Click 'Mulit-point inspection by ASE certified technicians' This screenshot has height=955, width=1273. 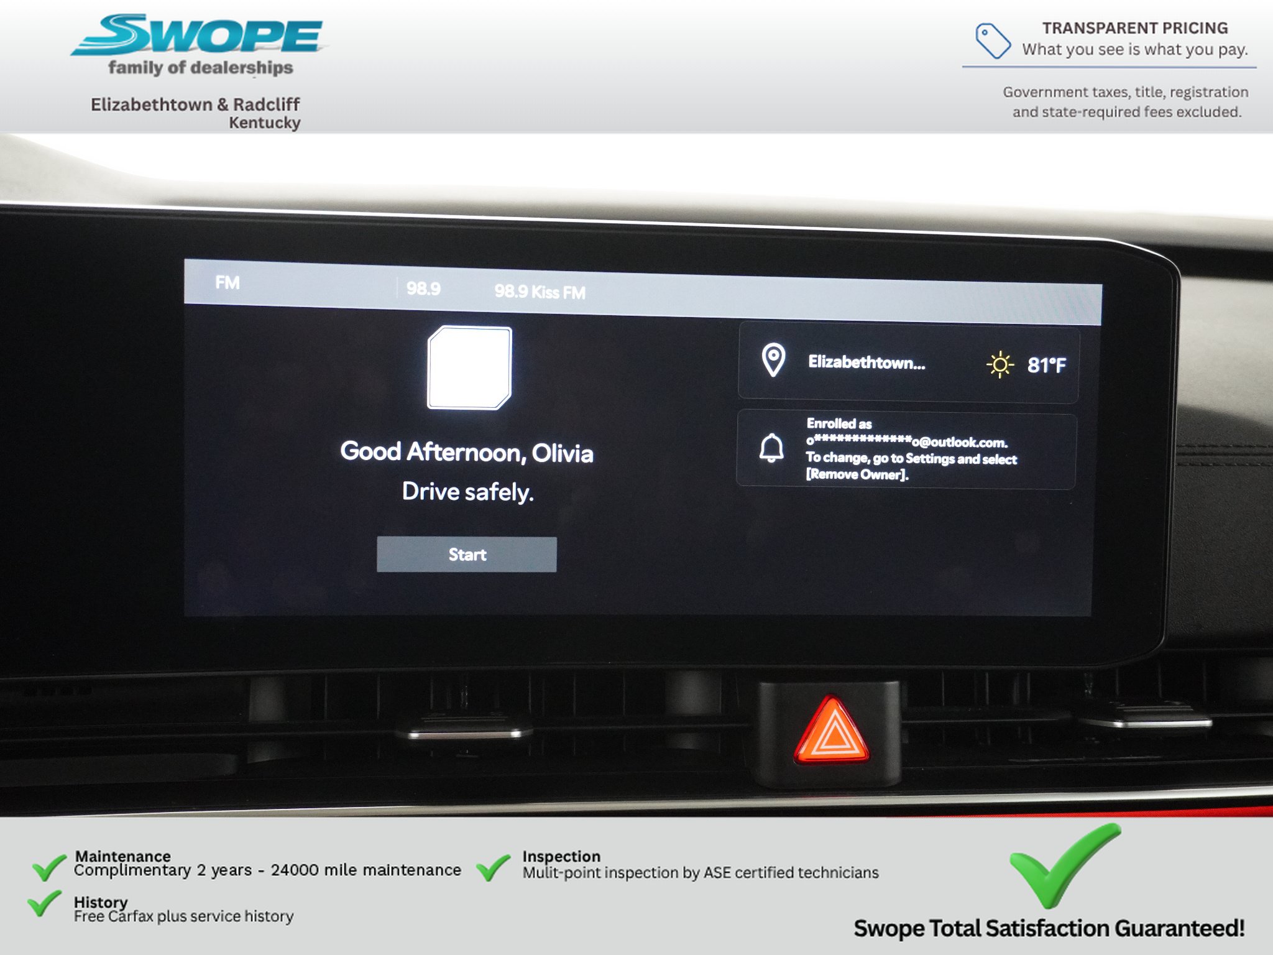pos(701,873)
